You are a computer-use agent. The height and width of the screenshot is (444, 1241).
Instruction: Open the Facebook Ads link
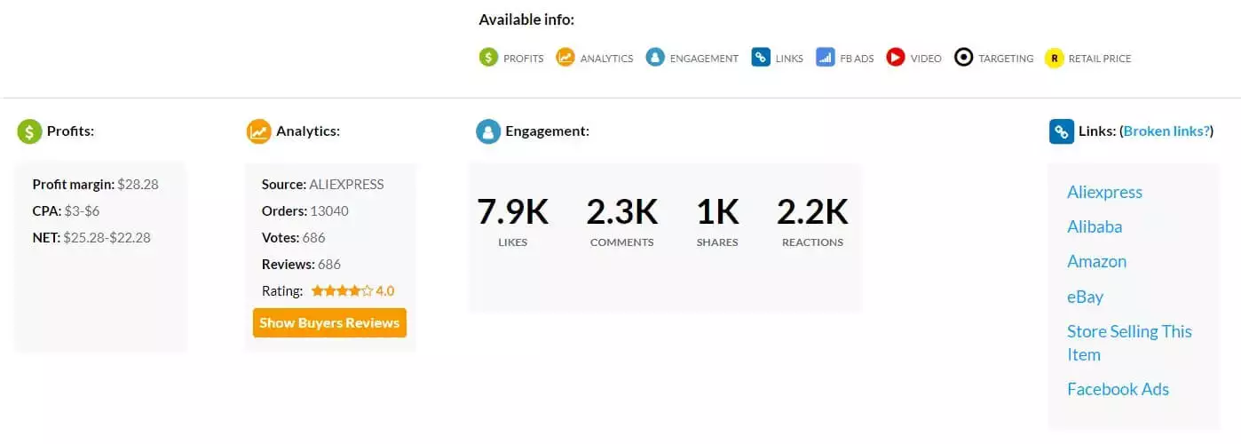coord(1118,389)
